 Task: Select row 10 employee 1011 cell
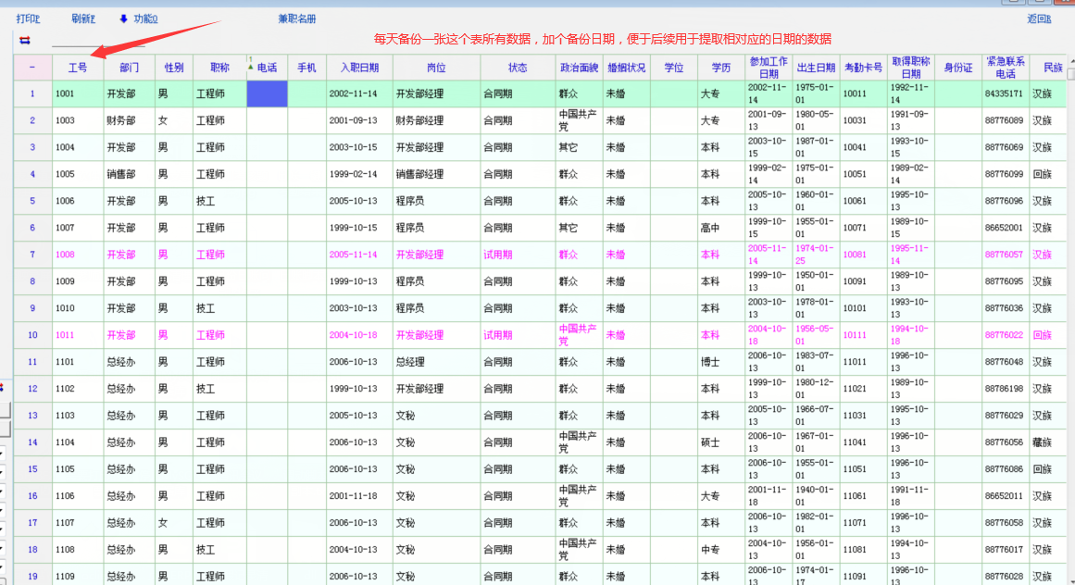pos(78,335)
